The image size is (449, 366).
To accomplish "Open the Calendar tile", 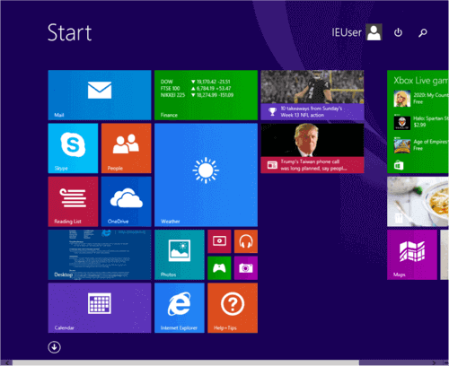I will [100, 308].
